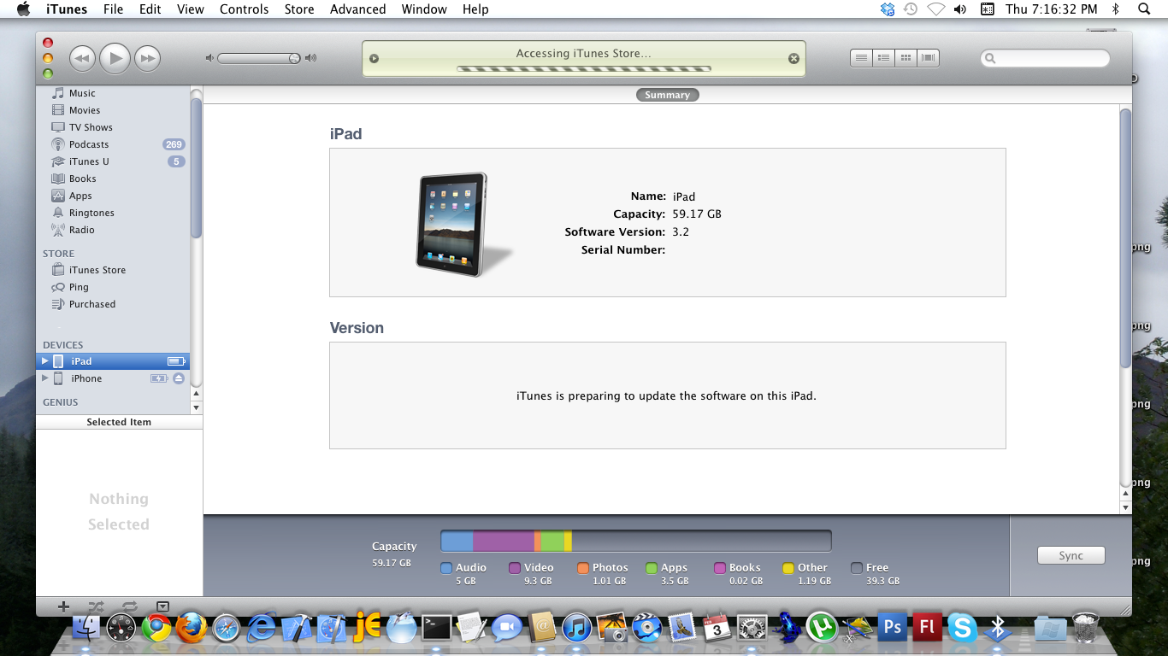Image resolution: width=1168 pixels, height=656 pixels.
Task: Open the Spotlight search in menu bar
Action: point(1144,9)
